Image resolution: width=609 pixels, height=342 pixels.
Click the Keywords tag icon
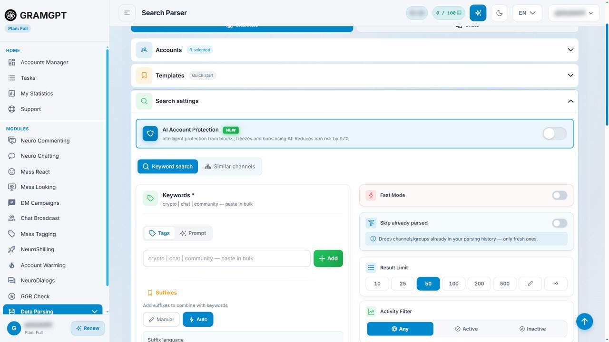[x=150, y=199]
